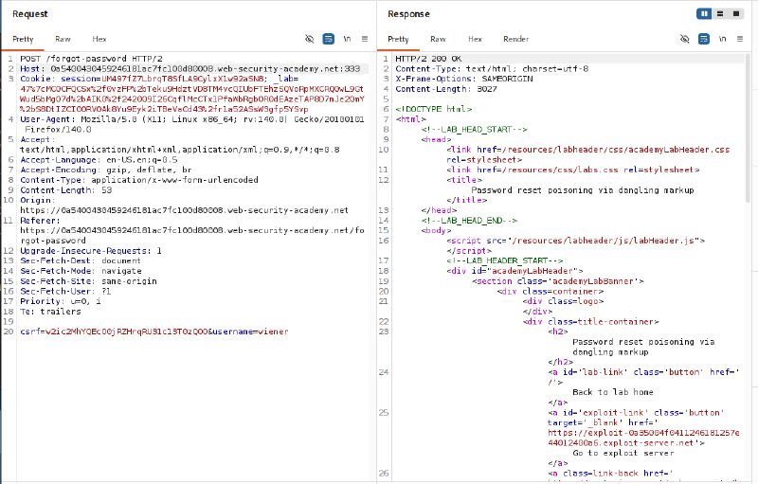Open the Response panel hamburger options menu
Image resolution: width=758 pixels, height=484 pixels.
click(740, 39)
